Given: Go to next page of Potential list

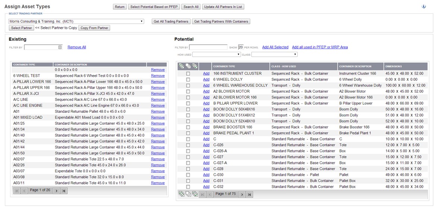Looking at the screenshot, I should (242, 194).
